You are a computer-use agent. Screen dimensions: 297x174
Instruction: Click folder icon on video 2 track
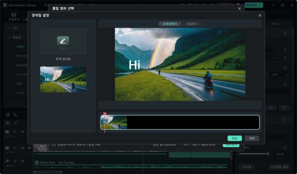(15, 132)
